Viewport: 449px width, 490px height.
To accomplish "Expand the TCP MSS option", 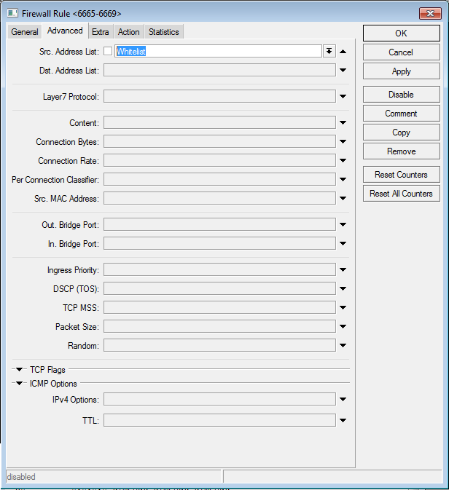I will tap(343, 307).
